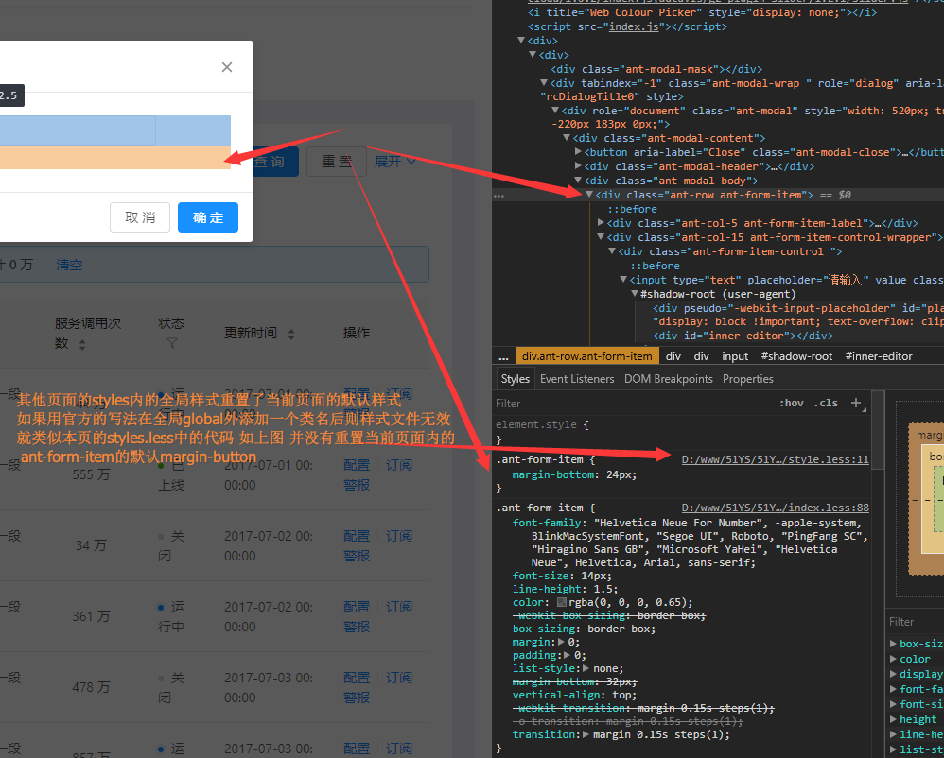
Task: Add a new style rule with plus icon
Action: 855,403
